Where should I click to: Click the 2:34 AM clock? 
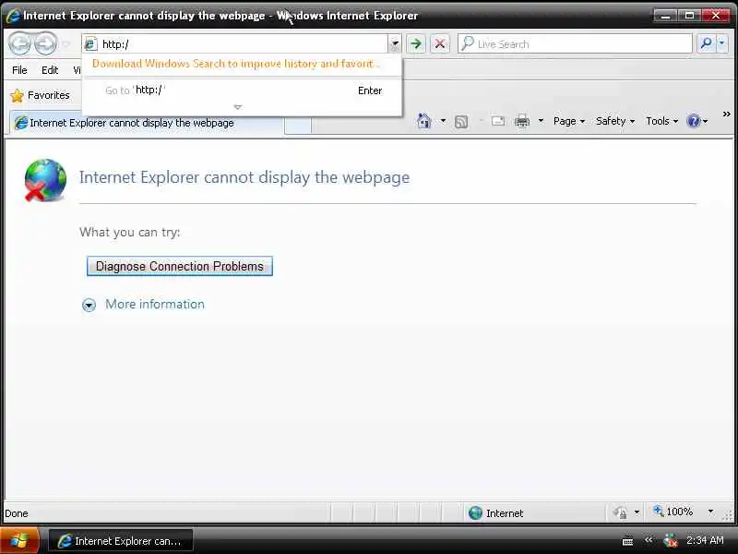705,540
